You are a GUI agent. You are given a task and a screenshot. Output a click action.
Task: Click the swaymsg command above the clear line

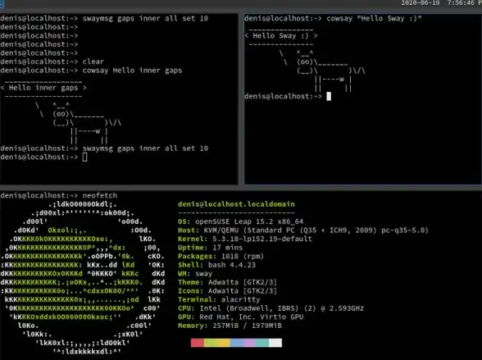(145, 18)
